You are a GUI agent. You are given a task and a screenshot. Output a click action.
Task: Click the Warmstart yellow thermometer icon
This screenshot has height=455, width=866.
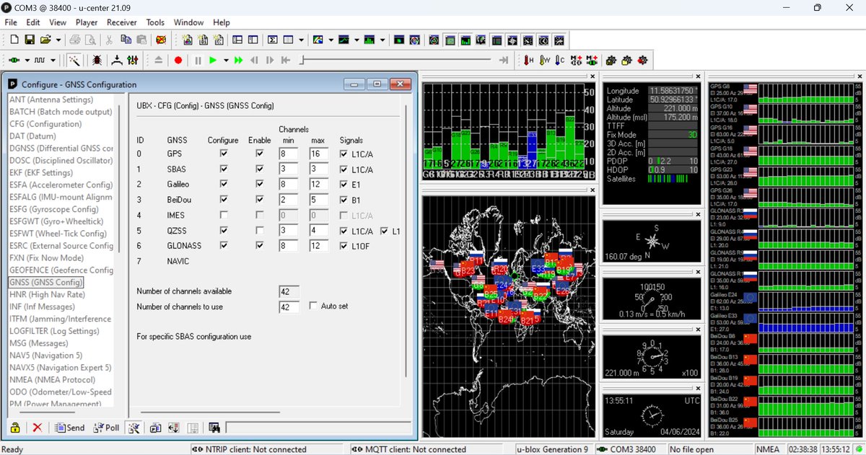tap(545, 61)
